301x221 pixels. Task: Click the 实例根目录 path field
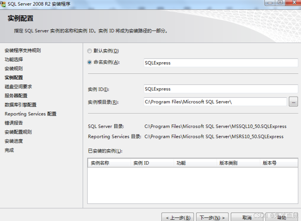click(215, 102)
